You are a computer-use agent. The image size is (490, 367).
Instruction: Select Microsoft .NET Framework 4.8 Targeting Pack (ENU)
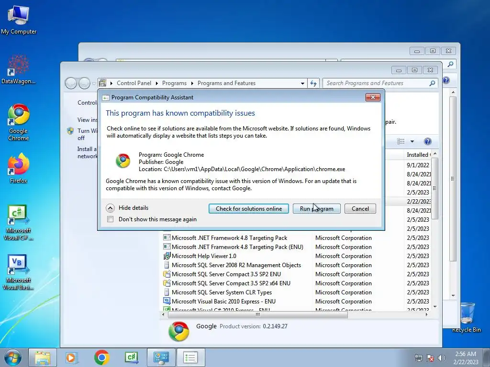pyautogui.click(x=237, y=247)
